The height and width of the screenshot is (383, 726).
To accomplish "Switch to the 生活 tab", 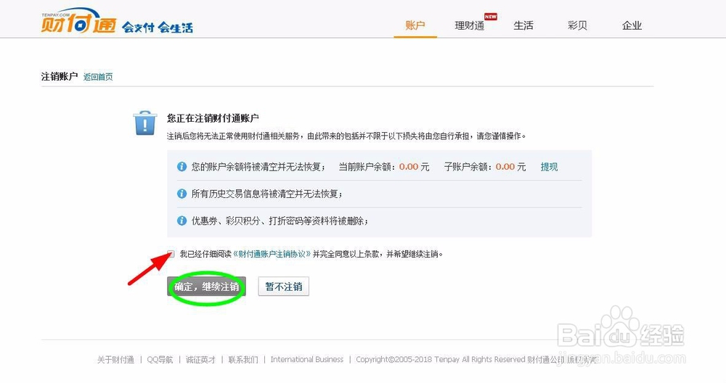I will tap(523, 25).
